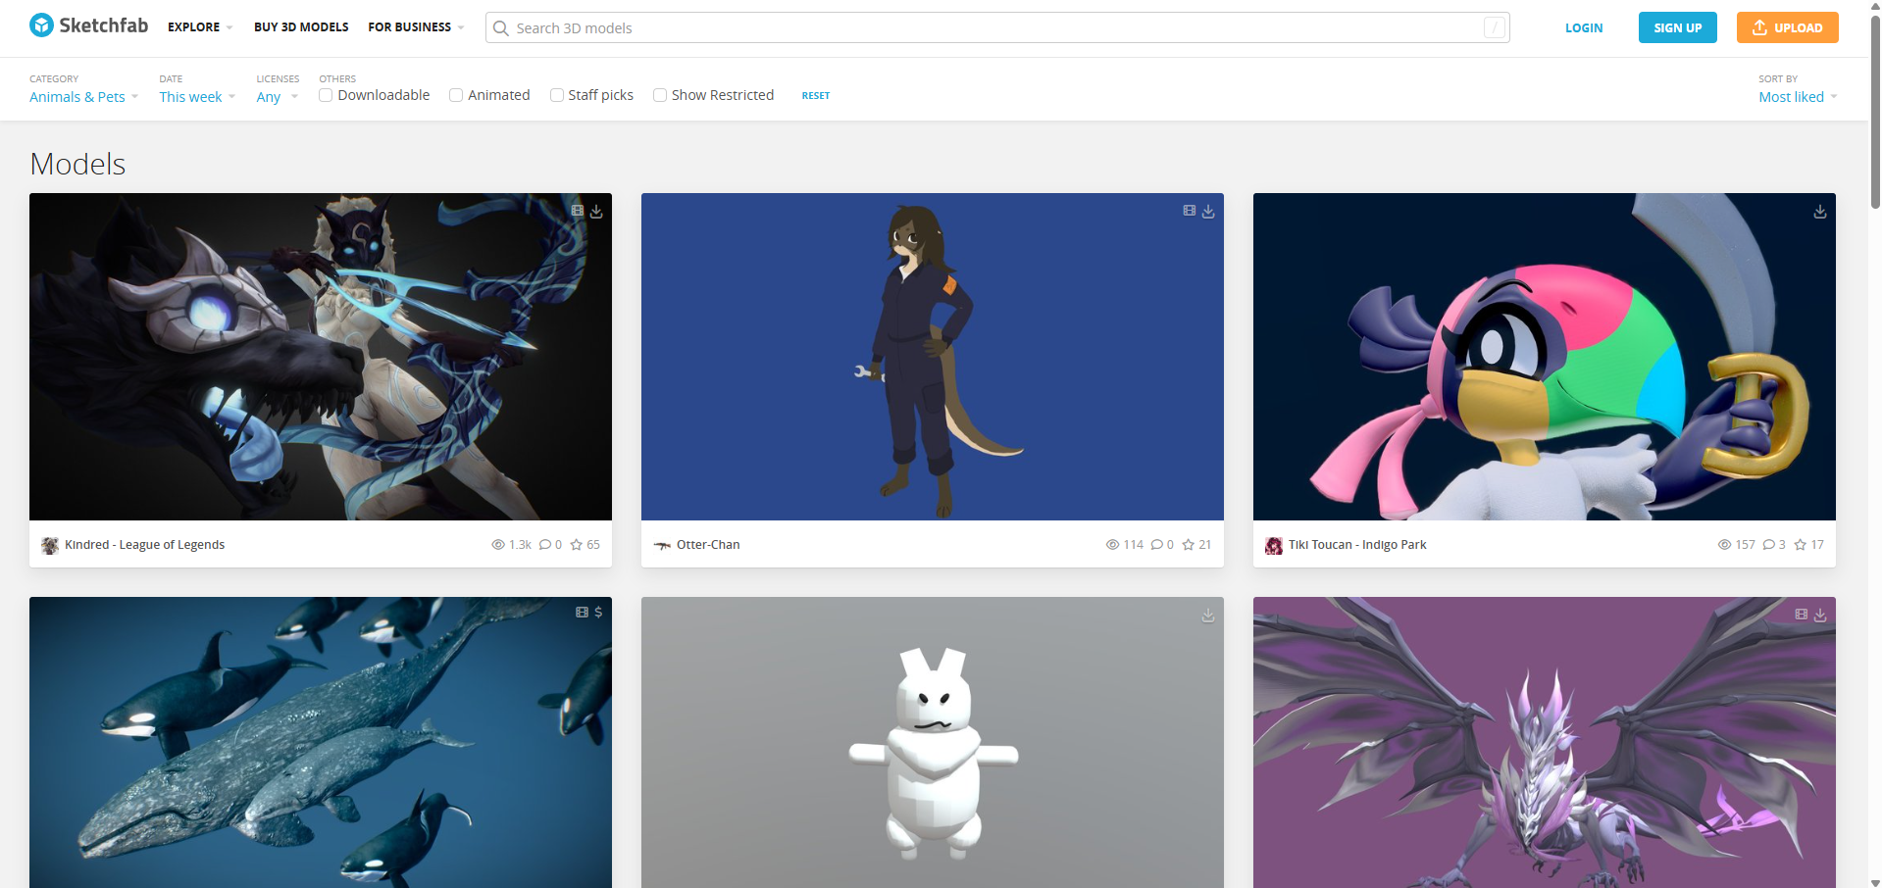Enable the Downloadable filter checkbox
The height and width of the screenshot is (888, 1882).
coord(326,95)
